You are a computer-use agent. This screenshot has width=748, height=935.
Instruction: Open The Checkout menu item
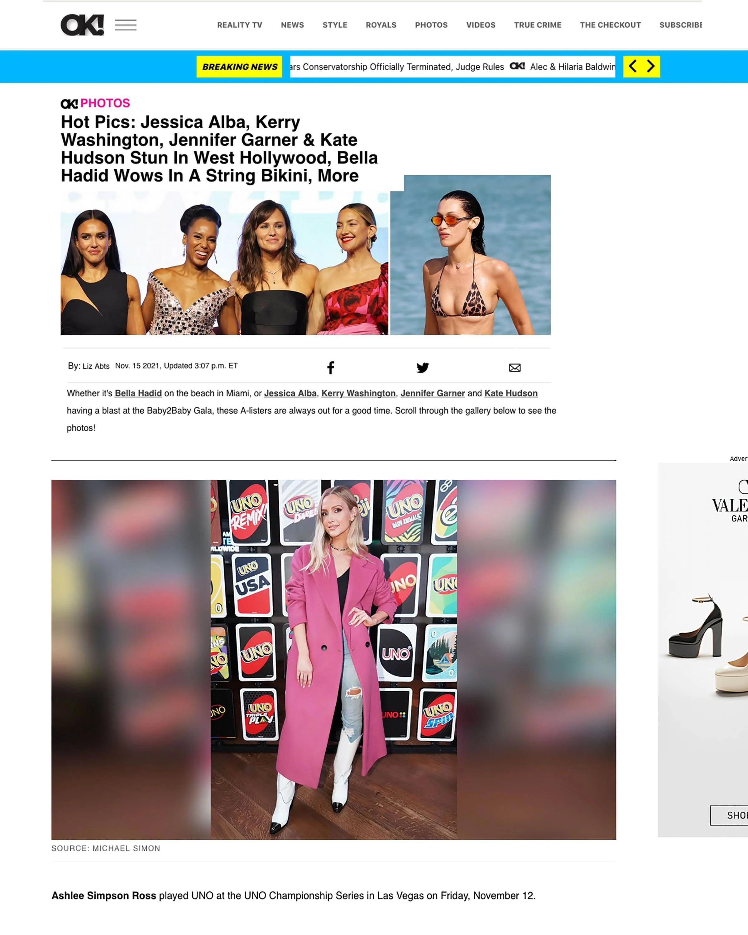pyautogui.click(x=610, y=25)
